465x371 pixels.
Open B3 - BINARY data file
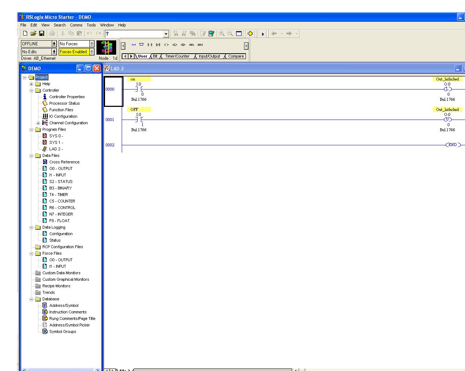tap(60, 188)
